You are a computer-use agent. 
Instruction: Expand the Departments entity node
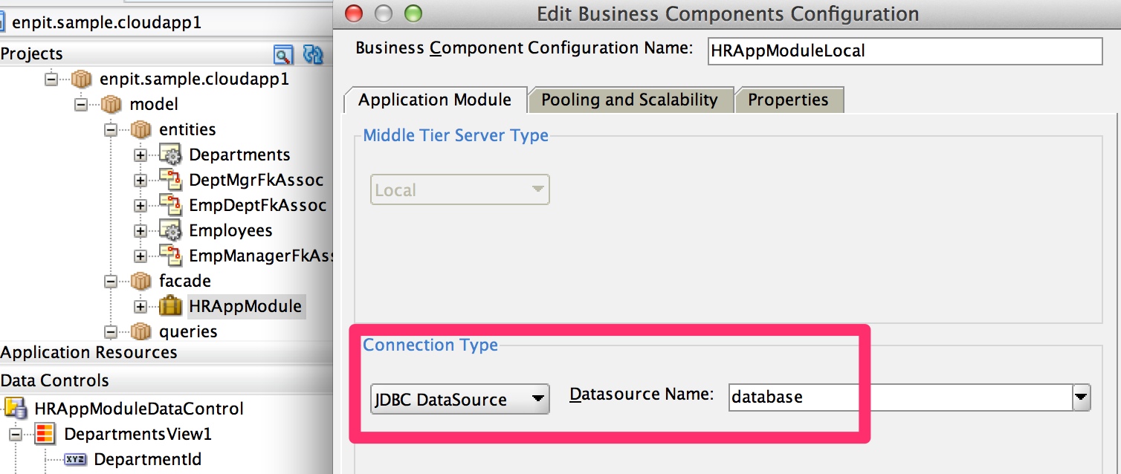tap(140, 155)
